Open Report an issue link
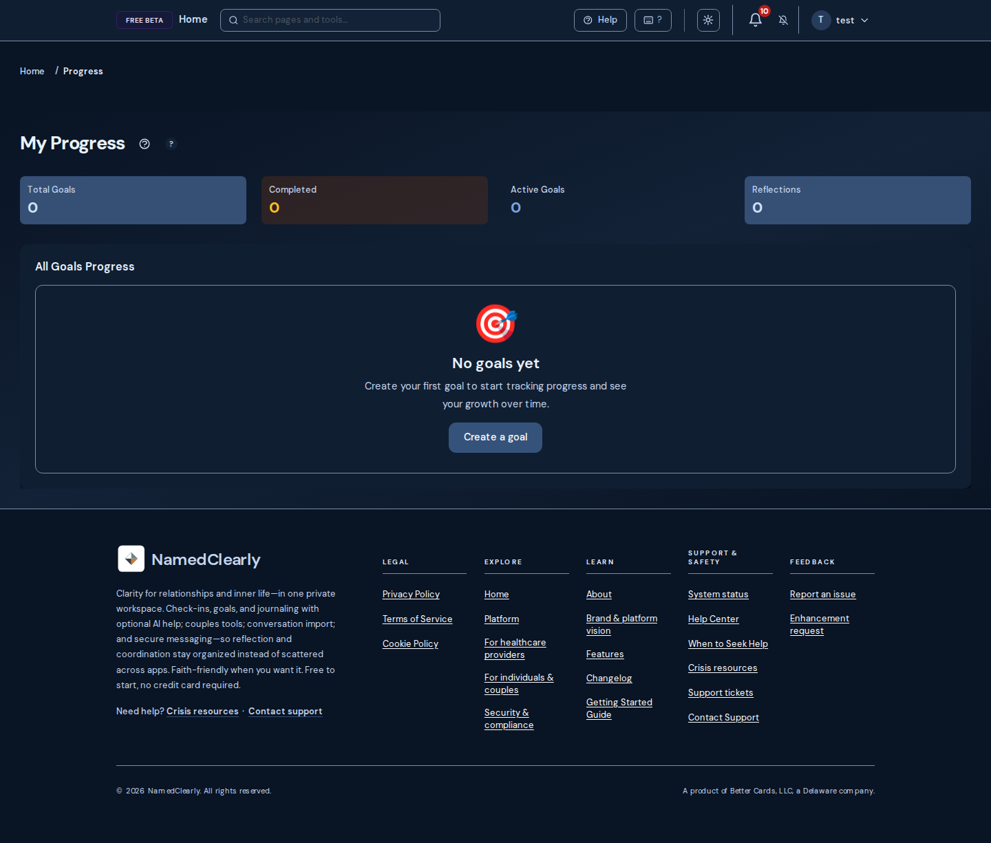This screenshot has width=991, height=843. pyautogui.click(x=822, y=594)
